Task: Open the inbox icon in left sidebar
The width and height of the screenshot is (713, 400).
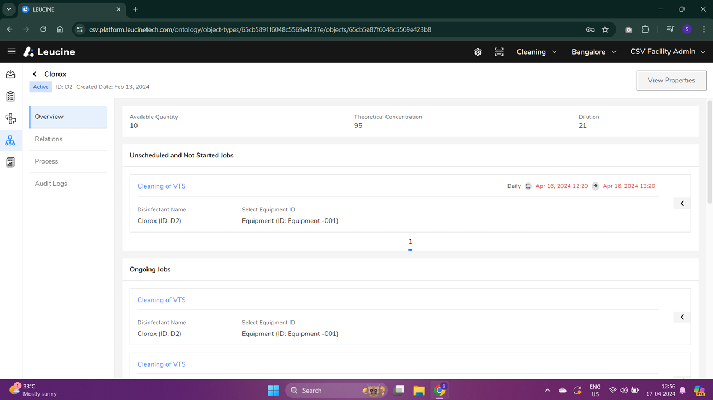Action: [11, 74]
